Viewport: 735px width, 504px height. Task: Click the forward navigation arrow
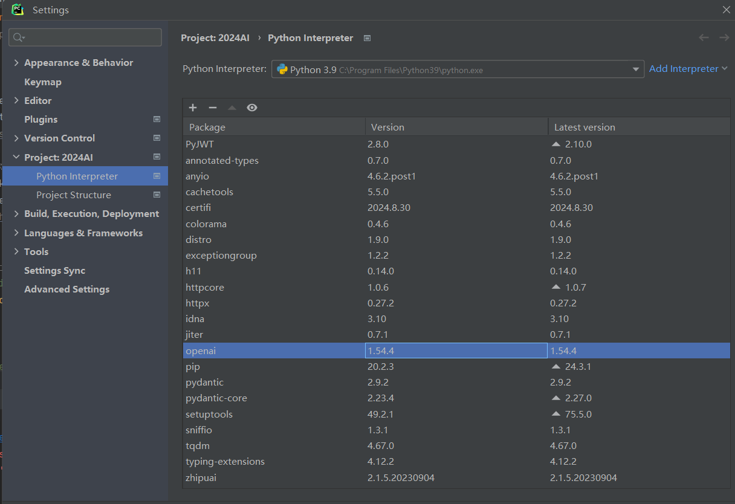click(724, 37)
